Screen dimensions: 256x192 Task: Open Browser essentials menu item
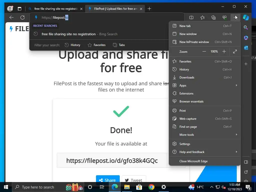click(x=204, y=101)
